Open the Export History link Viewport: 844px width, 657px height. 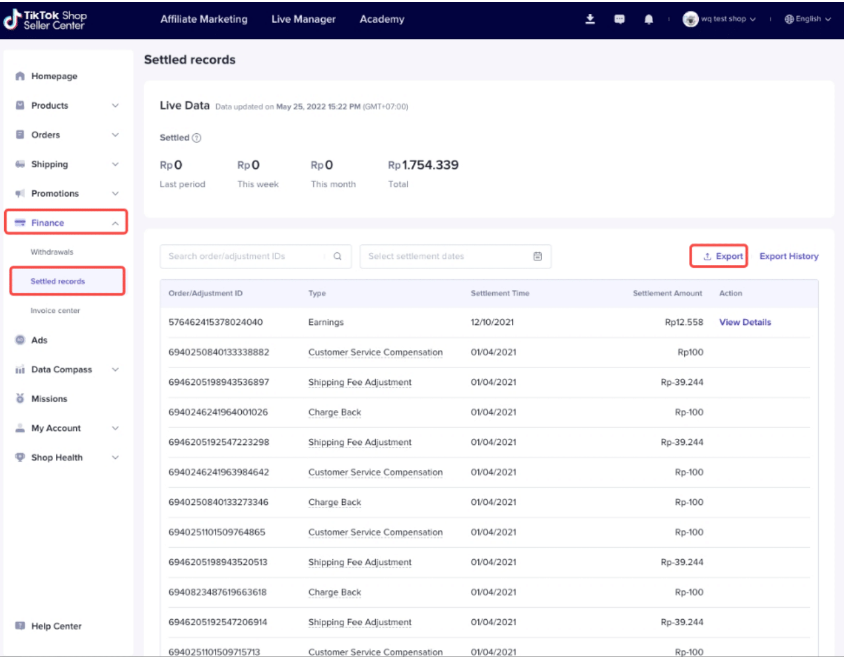[788, 256]
